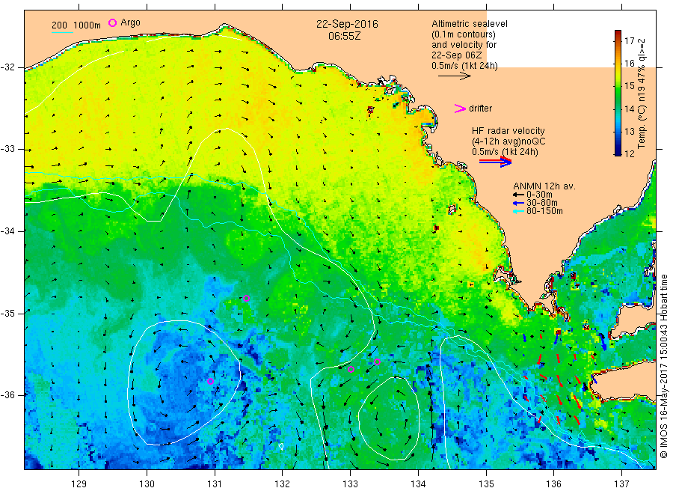The height and width of the screenshot is (494, 673).
Task: Click the 'HF radar velocity' heading
Action: click(x=508, y=131)
